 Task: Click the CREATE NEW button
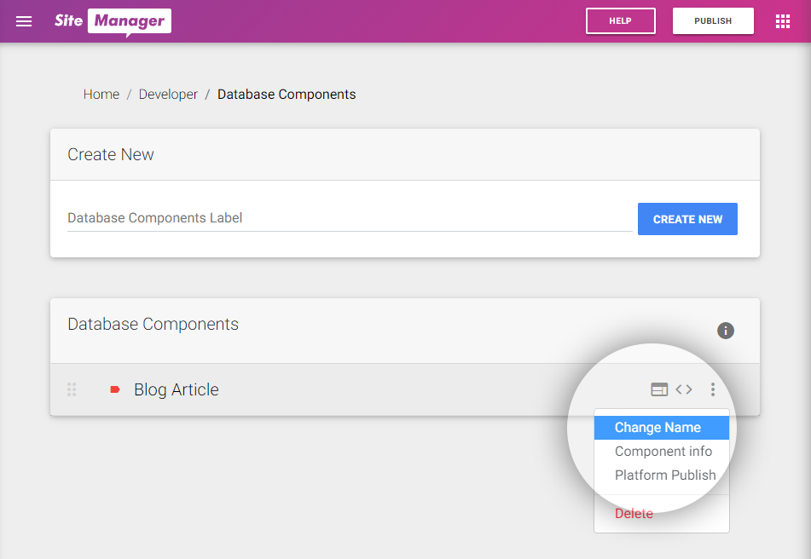(x=687, y=219)
